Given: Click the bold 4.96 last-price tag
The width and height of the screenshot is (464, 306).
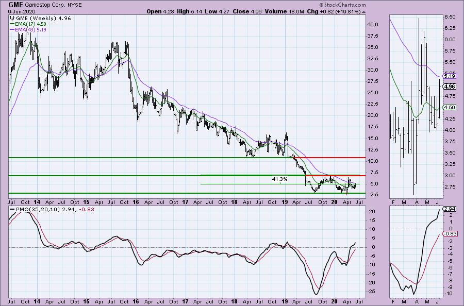Looking at the screenshot, I should coord(450,87).
